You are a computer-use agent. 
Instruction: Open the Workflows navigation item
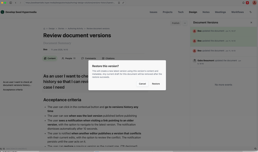click(237, 12)
